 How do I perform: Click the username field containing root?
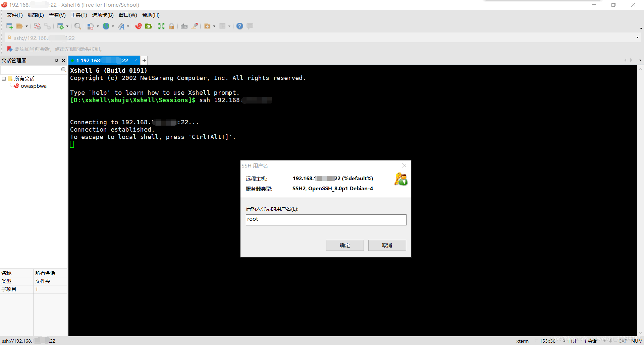(x=326, y=220)
